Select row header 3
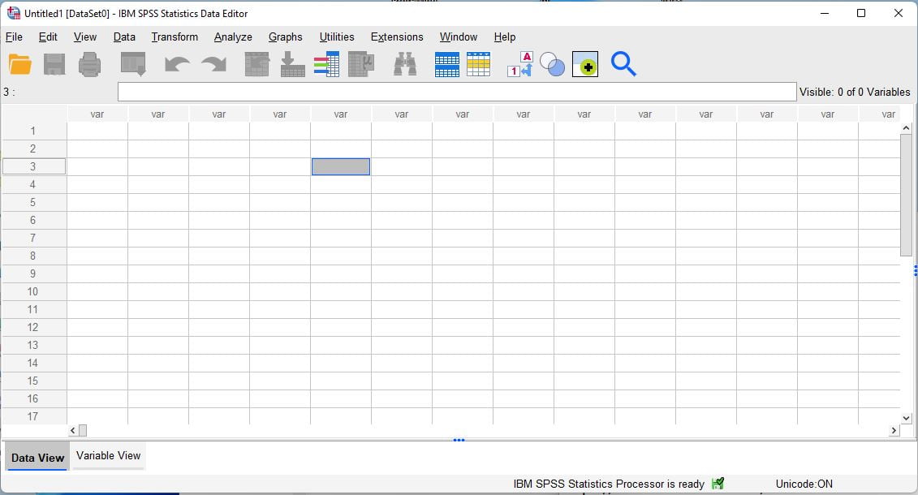 (32, 166)
